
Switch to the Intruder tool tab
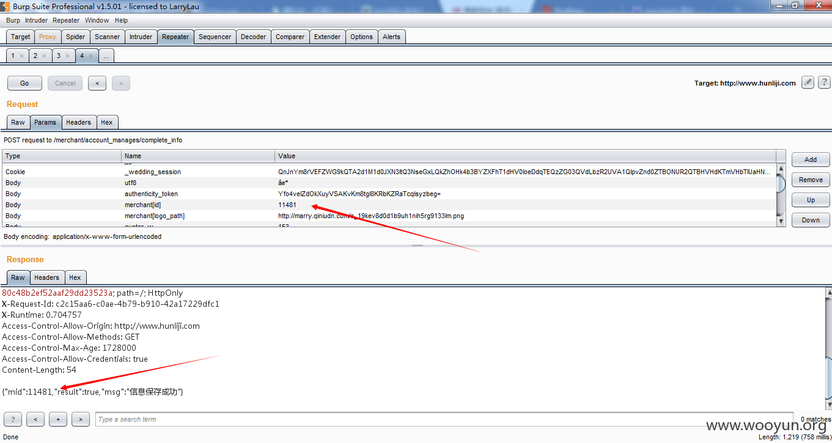coord(141,37)
